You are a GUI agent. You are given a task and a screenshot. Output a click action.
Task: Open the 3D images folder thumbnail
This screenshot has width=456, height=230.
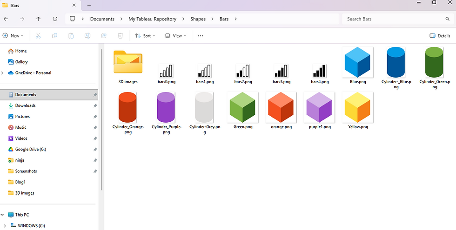tap(128, 62)
